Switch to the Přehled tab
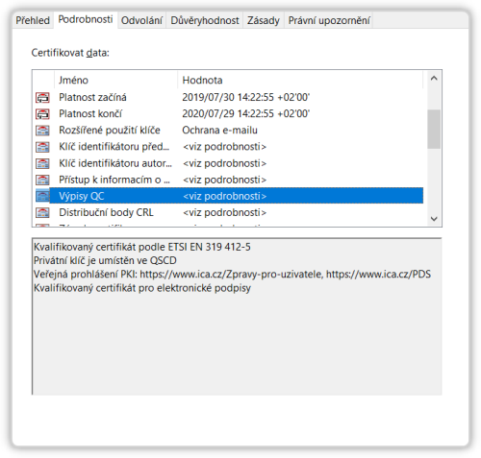Screen dimensions: 481x458 tap(33, 20)
